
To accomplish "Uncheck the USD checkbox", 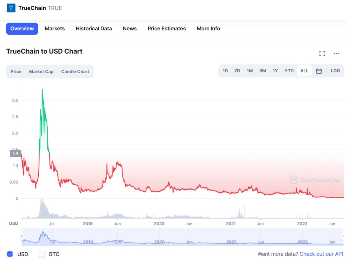I will coord(10,254).
